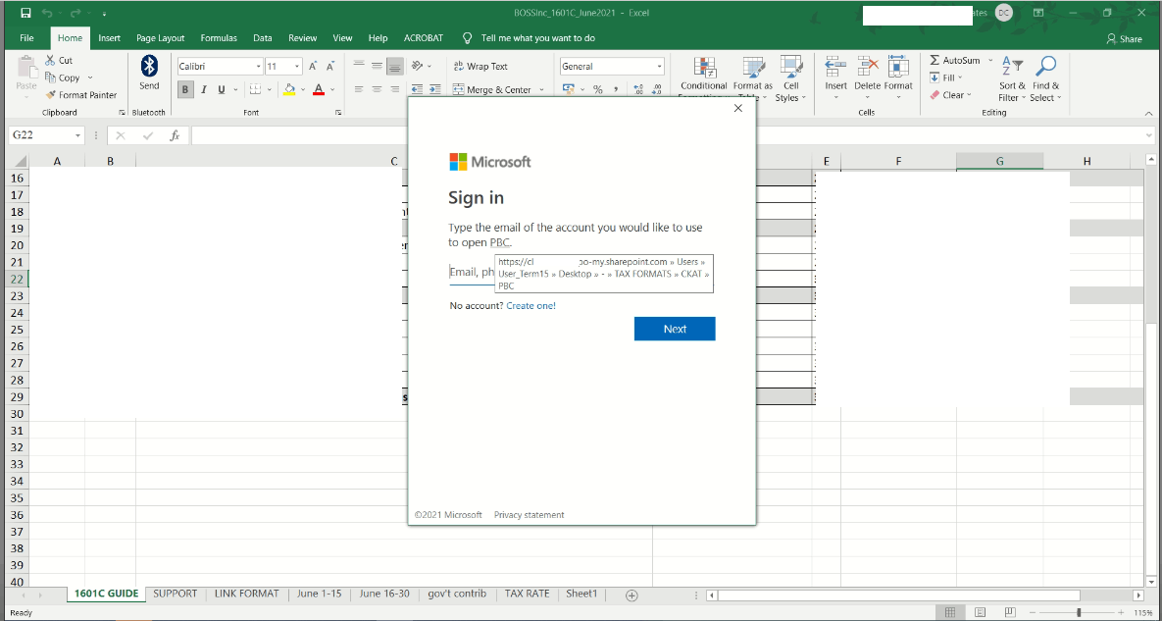
Task: Open the Privacy statement link
Action: pos(530,515)
